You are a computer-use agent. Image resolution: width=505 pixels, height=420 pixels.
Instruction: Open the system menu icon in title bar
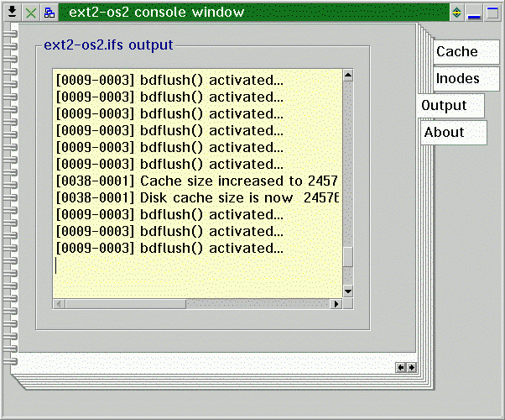tap(13, 12)
